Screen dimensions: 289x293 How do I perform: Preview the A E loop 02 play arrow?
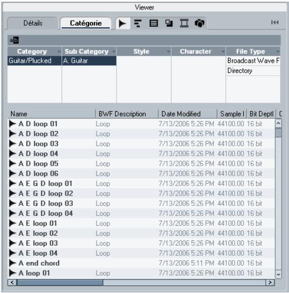(x=13, y=233)
